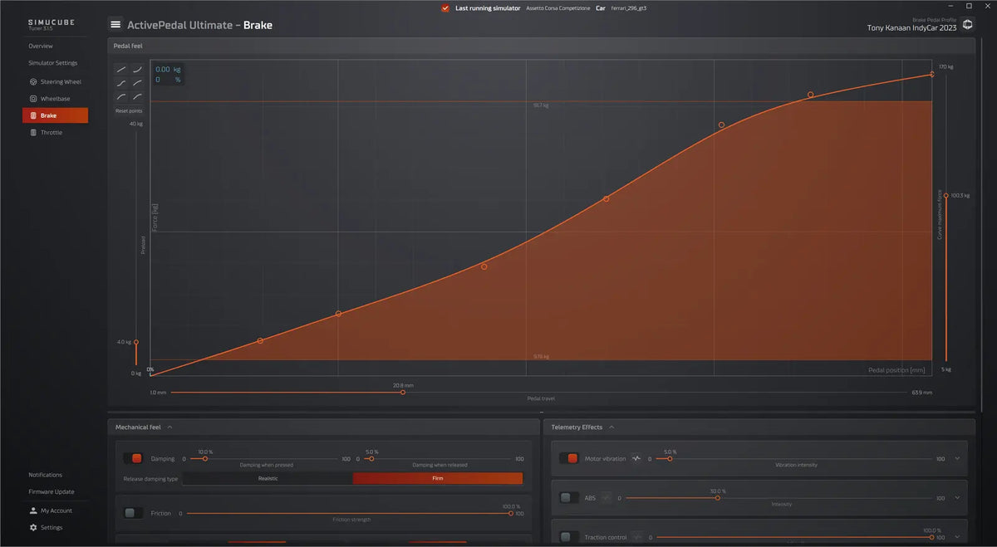This screenshot has height=547, width=997.
Task: Click the brake pedal profile icon top-right
Action: click(x=968, y=25)
